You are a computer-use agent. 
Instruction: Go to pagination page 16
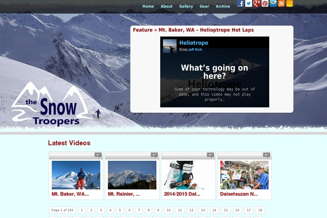(x=237, y=210)
